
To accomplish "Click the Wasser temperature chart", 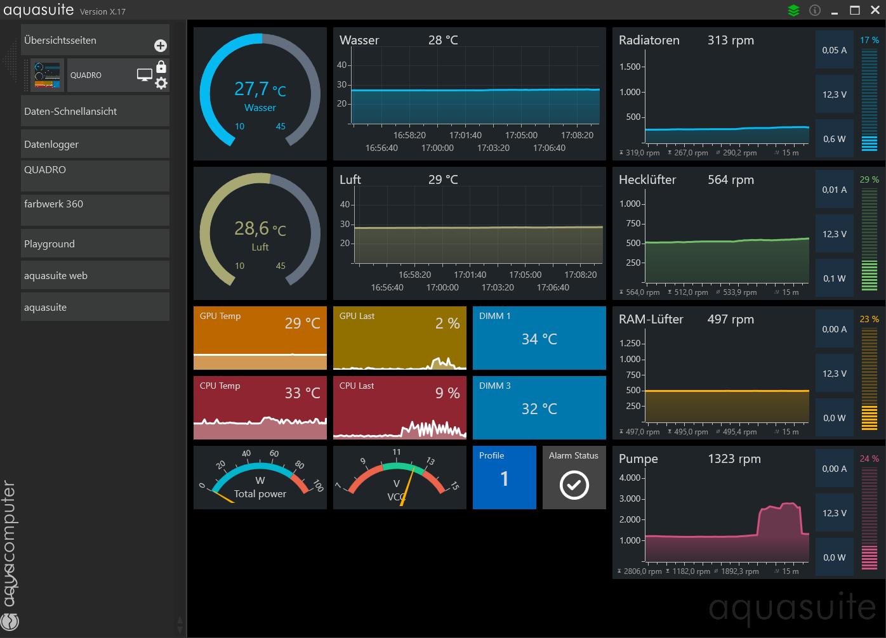I will [x=470, y=94].
